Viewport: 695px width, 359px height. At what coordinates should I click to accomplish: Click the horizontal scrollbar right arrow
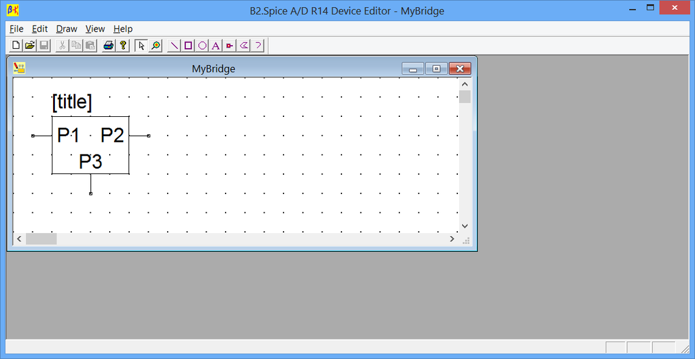[452, 239]
